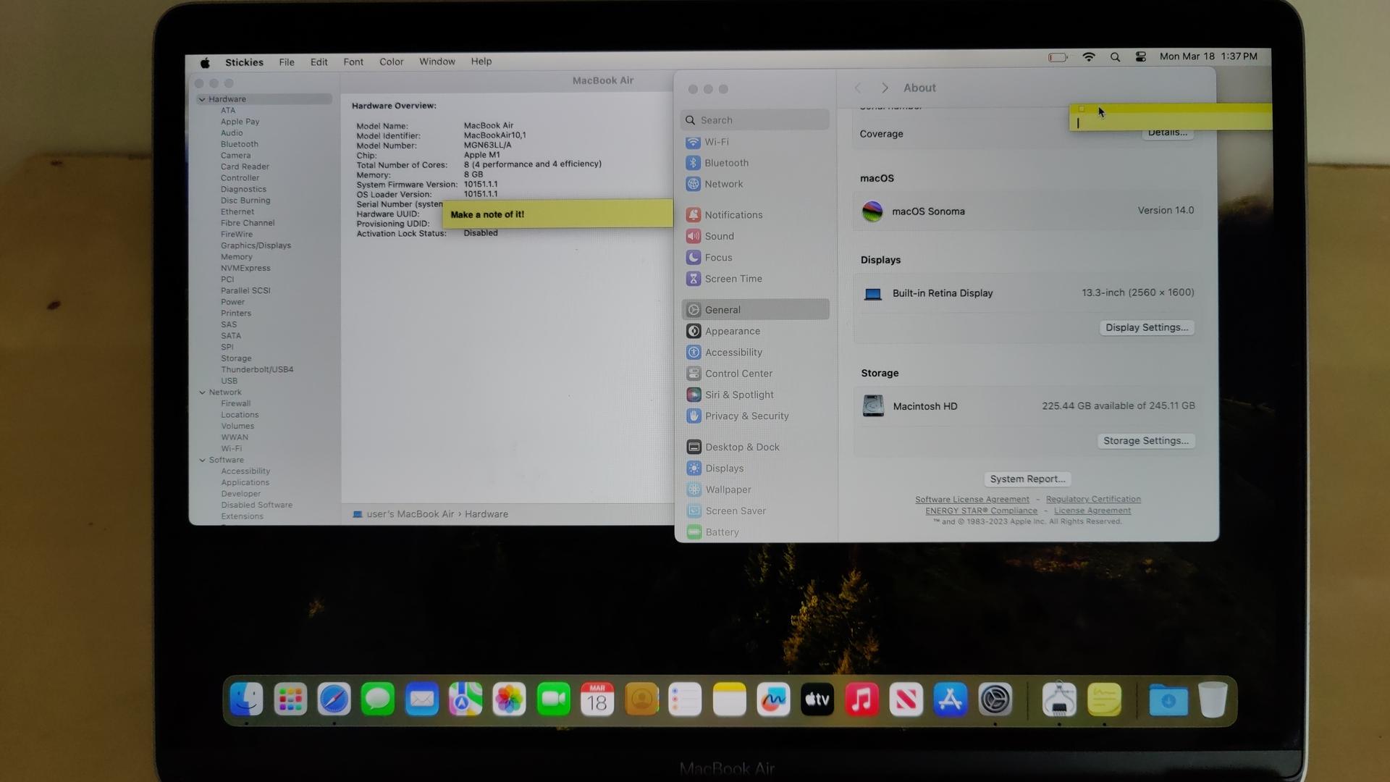Collapse the Hardware tree section

202,99
